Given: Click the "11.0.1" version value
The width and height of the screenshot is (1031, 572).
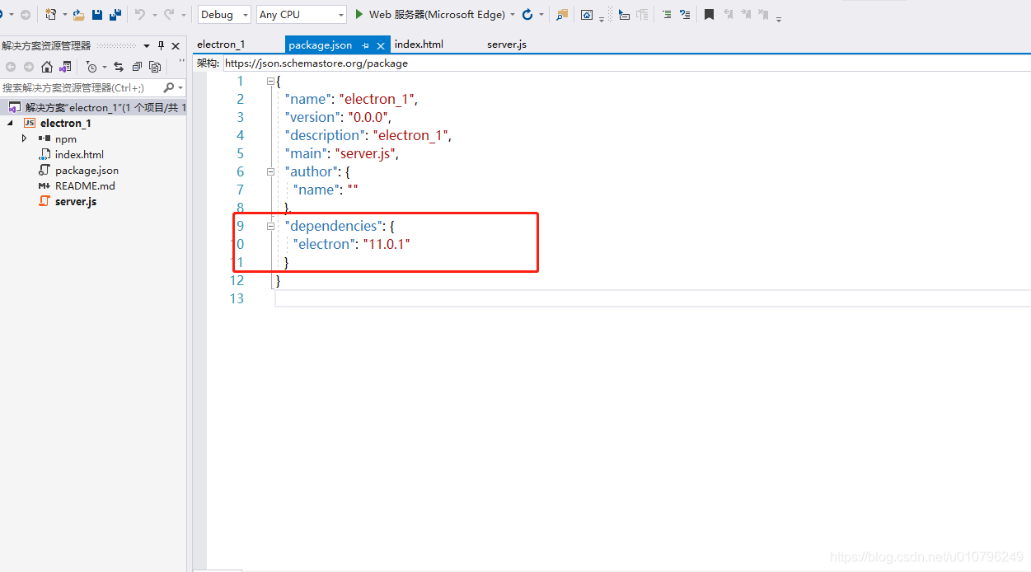Looking at the screenshot, I should (x=387, y=244).
